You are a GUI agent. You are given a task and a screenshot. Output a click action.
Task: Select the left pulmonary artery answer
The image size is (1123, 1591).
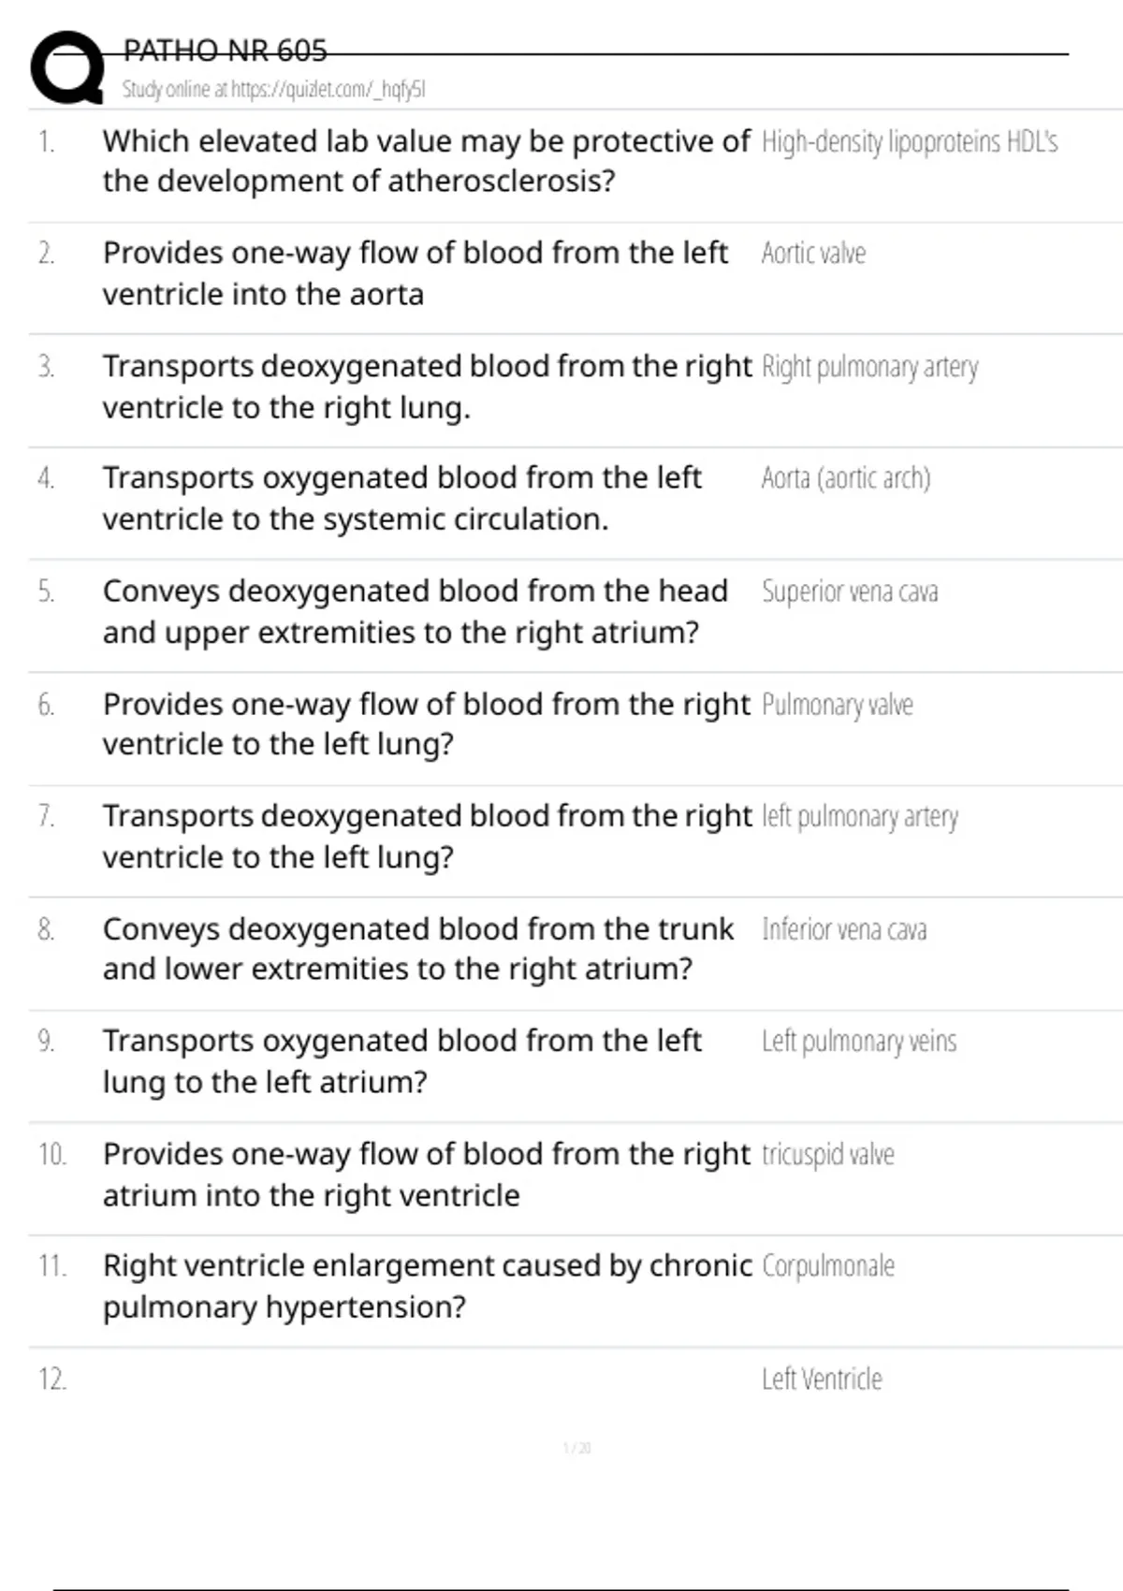(859, 817)
